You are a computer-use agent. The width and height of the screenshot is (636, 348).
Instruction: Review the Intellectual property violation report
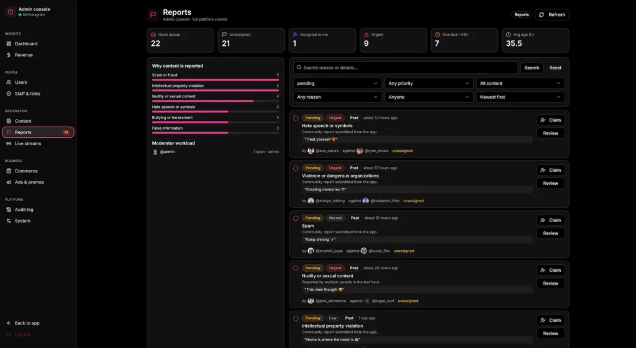tap(551, 333)
